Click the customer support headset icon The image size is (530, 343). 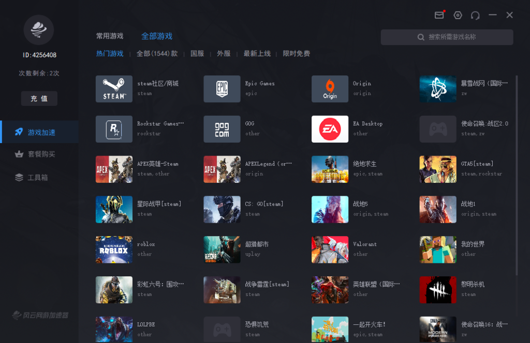pyautogui.click(x=475, y=15)
